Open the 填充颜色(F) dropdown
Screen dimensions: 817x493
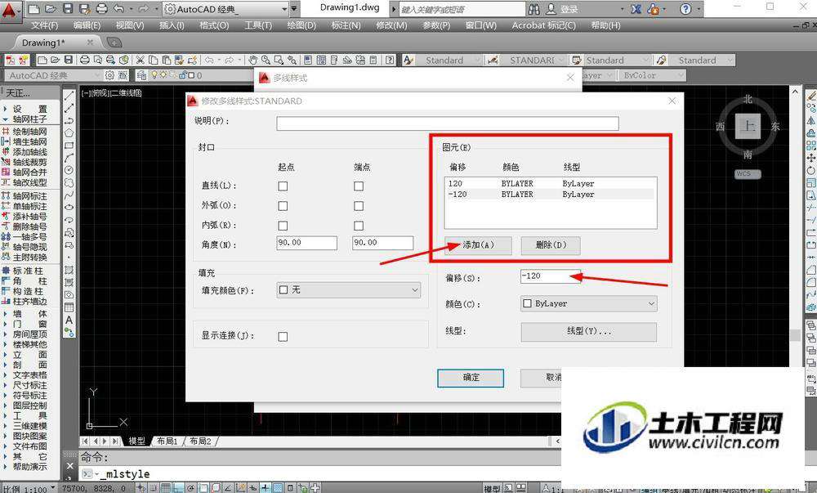tap(349, 289)
